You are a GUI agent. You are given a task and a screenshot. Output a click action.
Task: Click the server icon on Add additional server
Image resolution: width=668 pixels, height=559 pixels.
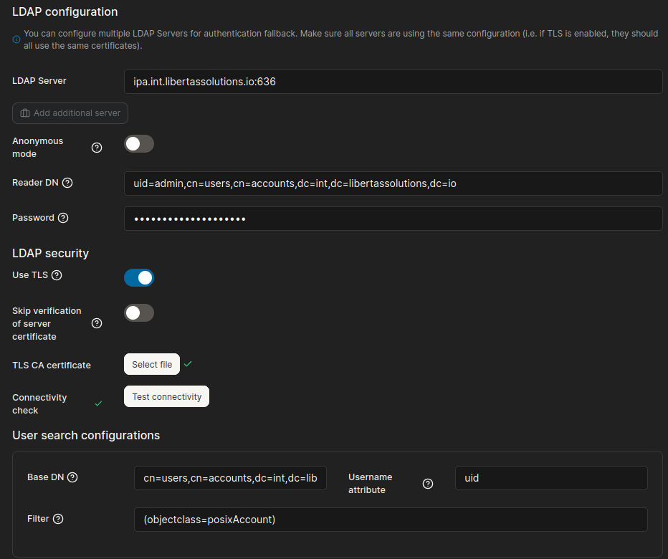click(x=24, y=113)
